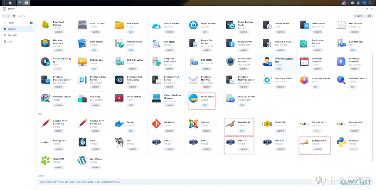
Task: Refresh the package list
Action: coord(14,16)
